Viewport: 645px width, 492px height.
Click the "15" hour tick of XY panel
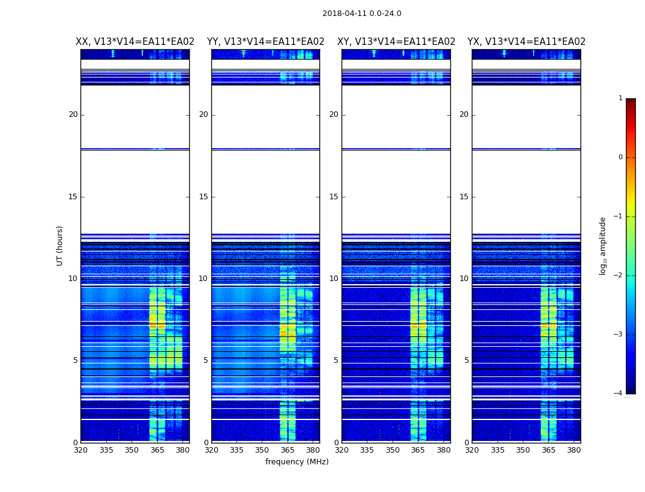(334, 196)
